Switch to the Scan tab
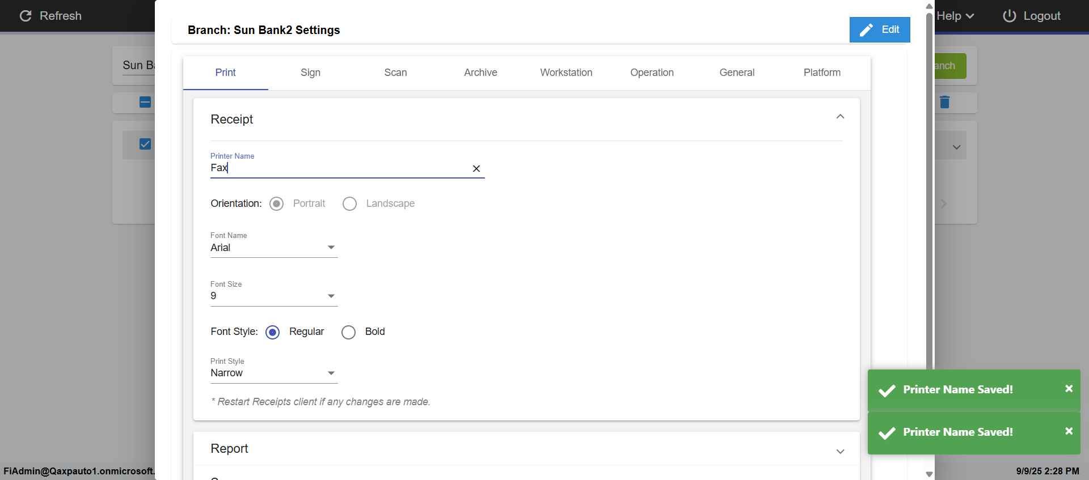1089x480 pixels. pyautogui.click(x=395, y=73)
